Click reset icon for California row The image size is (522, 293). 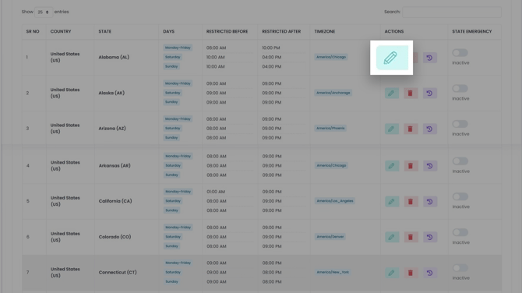(x=430, y=201)
